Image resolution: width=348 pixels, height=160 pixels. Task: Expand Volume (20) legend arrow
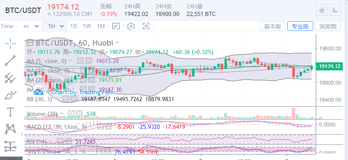61,114
